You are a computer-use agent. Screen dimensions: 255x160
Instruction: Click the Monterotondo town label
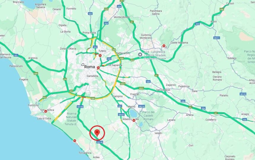[122, 17]
